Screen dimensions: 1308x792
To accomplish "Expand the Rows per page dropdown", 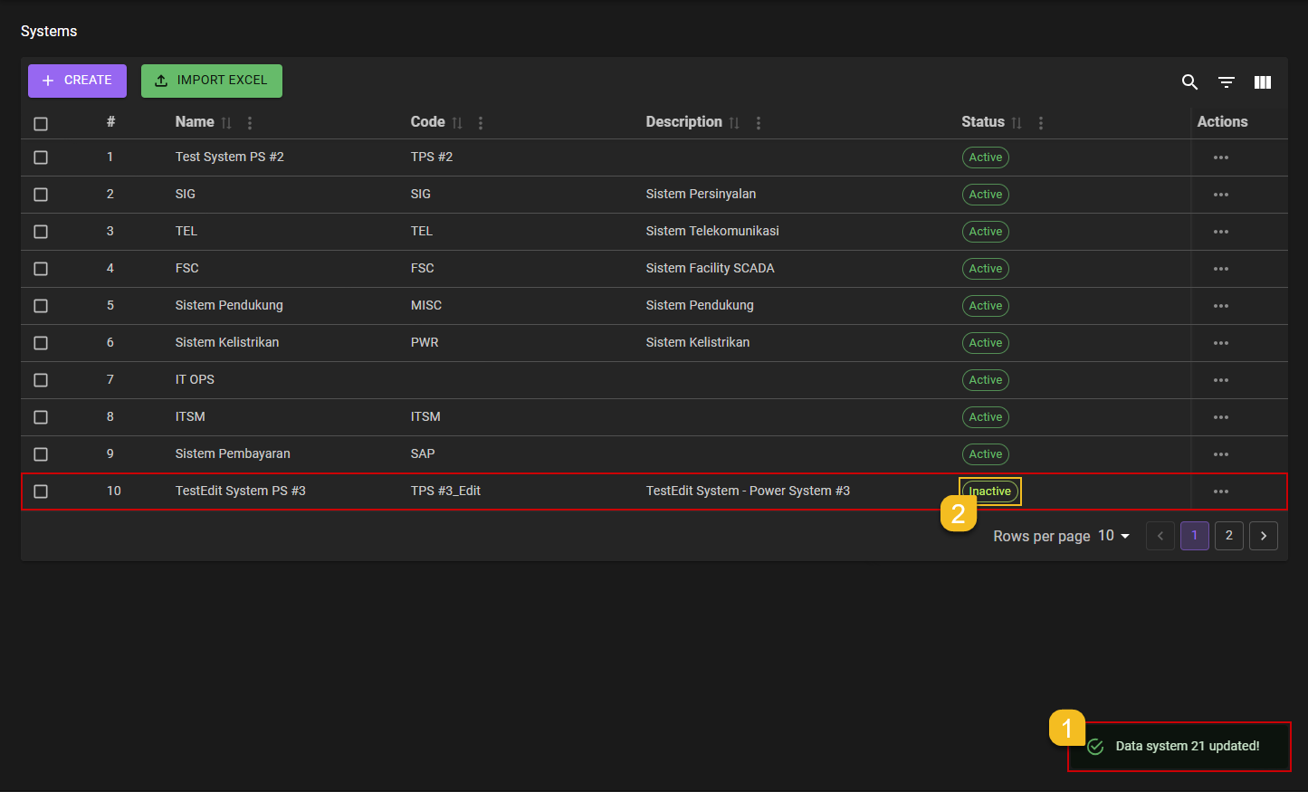I will (1114, 536).
